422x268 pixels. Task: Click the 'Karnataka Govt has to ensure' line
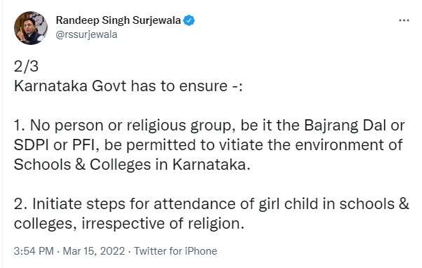click(x=128, y=86)
